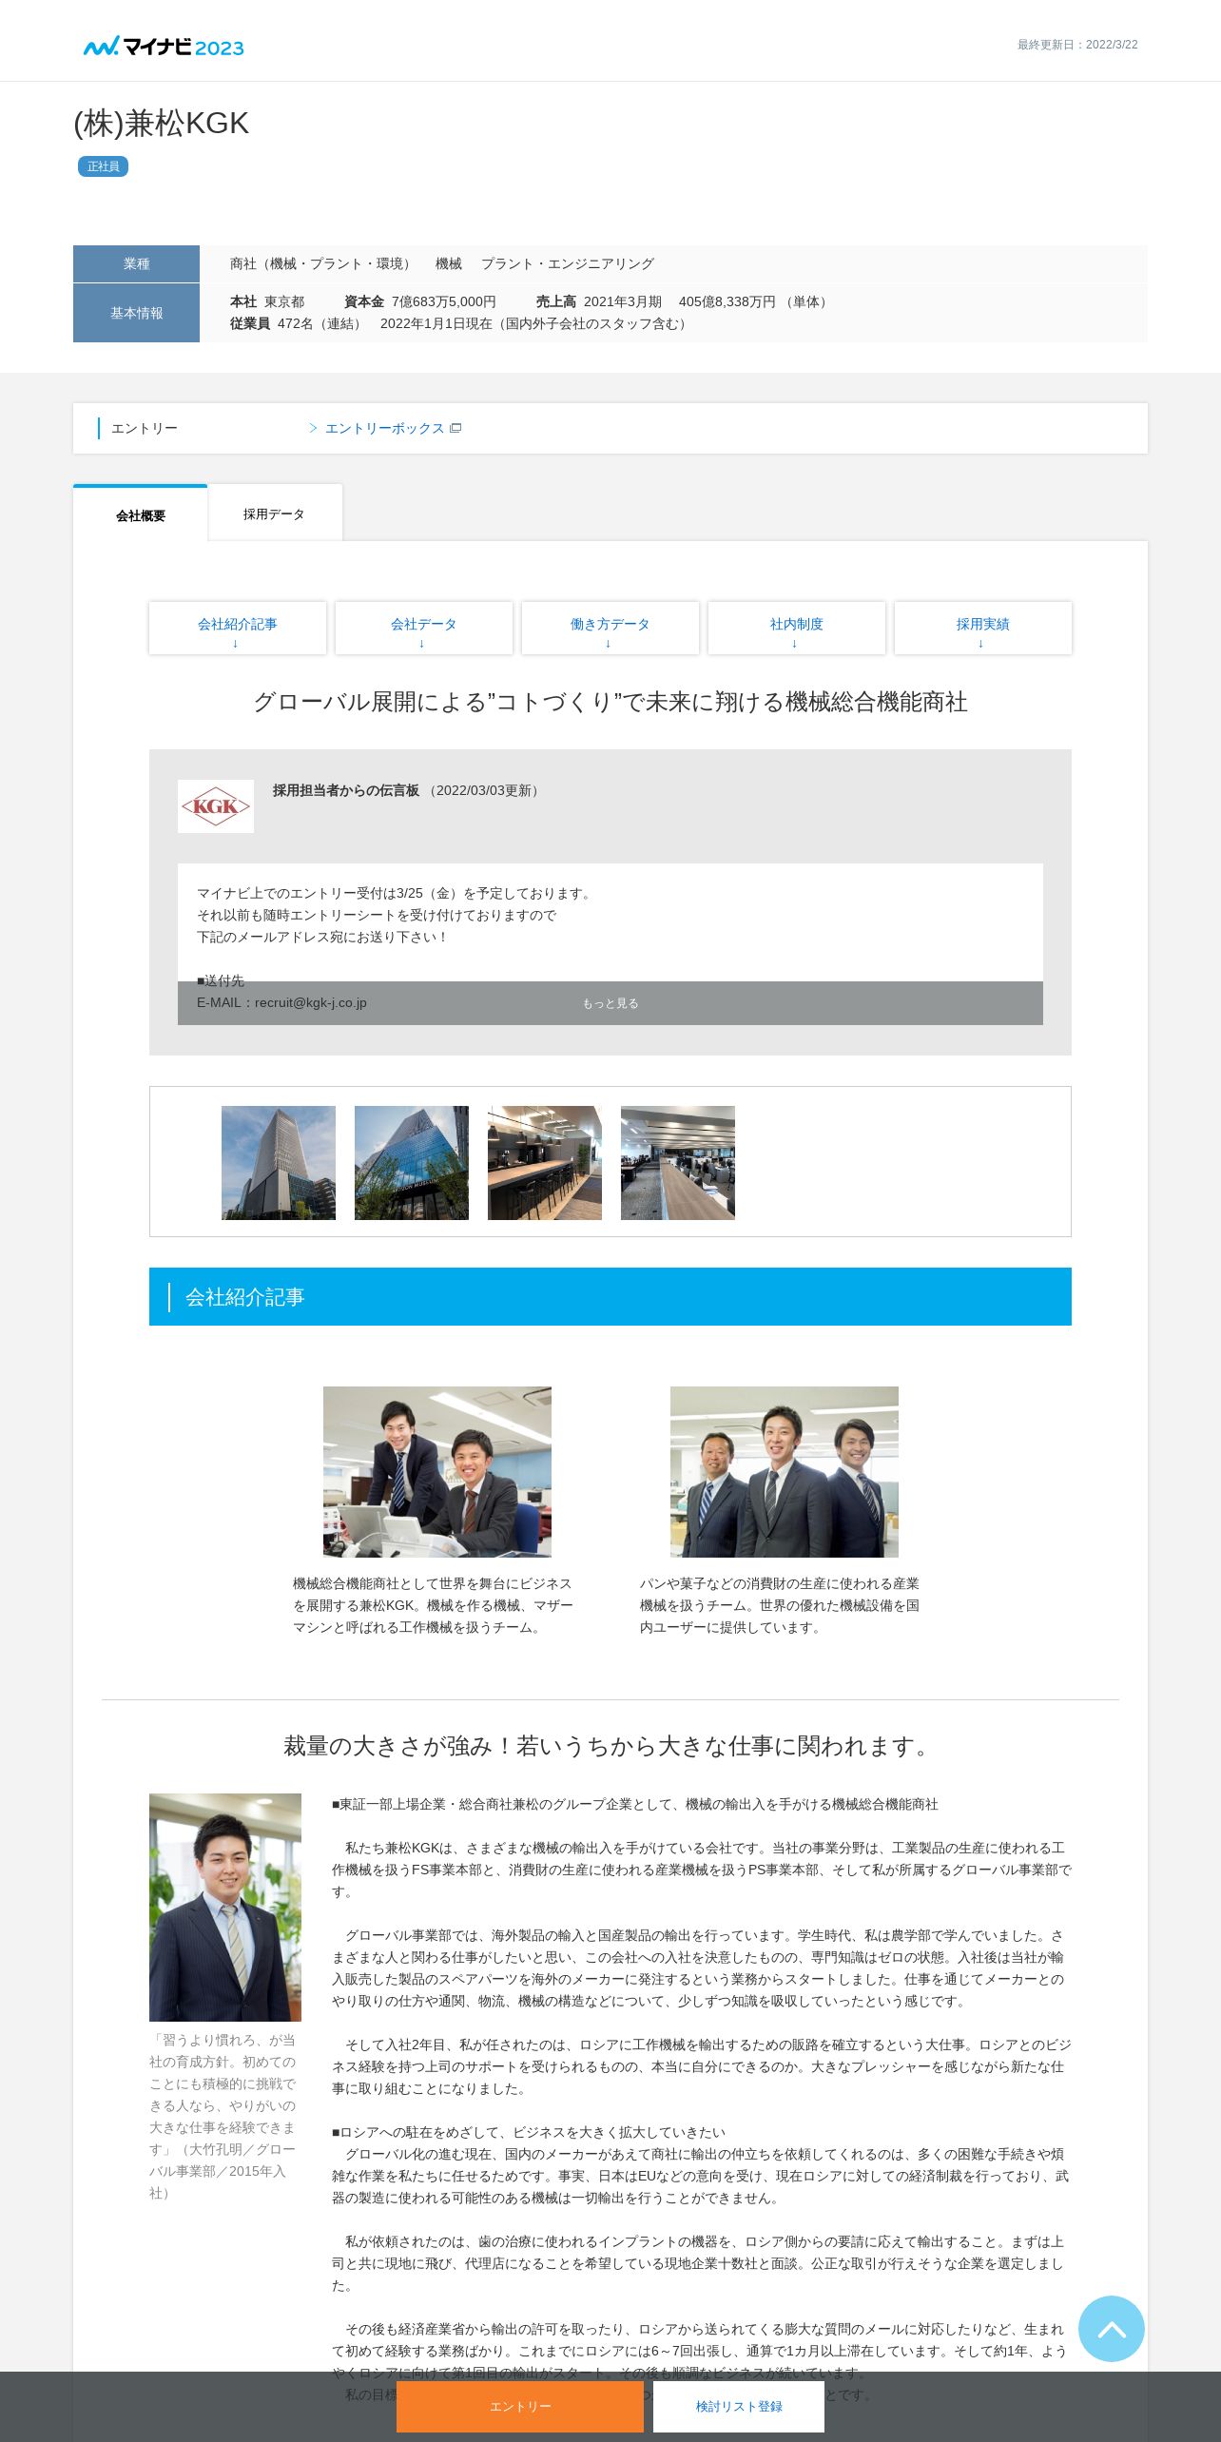Click the orange エントリー button

[520, 2406]
